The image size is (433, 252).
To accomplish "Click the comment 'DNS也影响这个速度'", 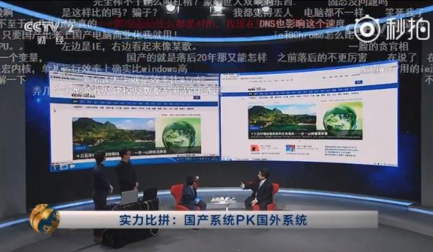I will point(302,24).
